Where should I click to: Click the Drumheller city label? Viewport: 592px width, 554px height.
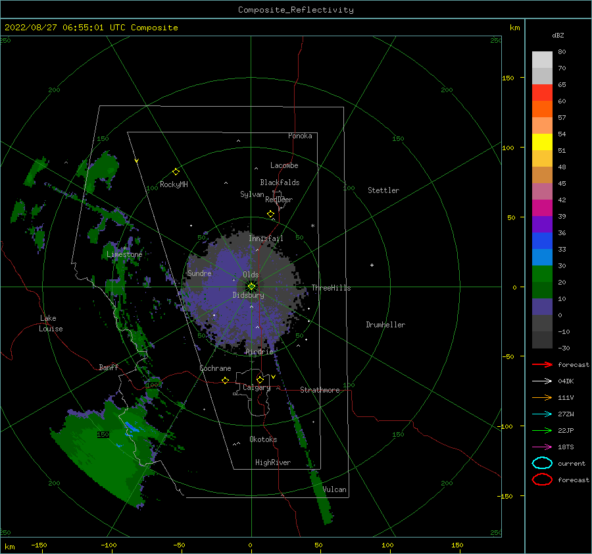click(x=385, y=325)
